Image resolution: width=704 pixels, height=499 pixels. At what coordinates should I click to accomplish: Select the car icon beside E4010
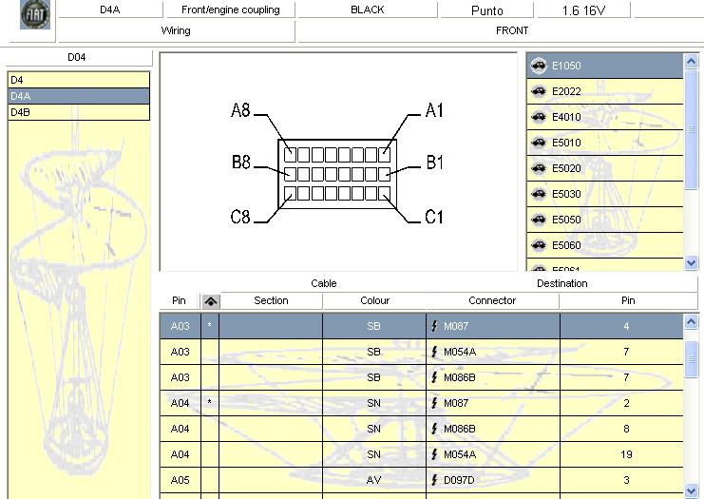pyautogui.click(x=539, y=117)
